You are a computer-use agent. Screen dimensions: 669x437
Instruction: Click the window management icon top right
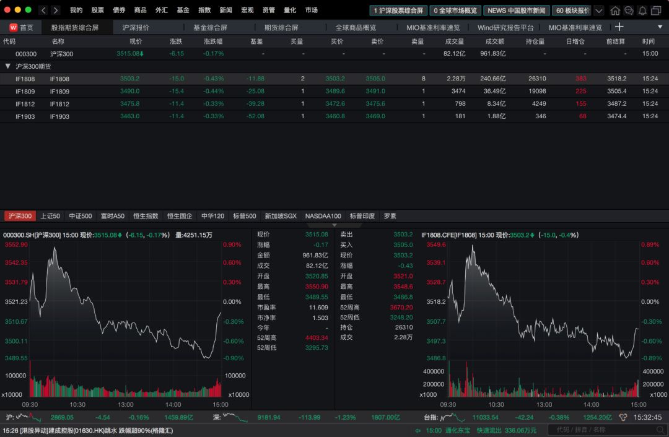pos(657,10)
